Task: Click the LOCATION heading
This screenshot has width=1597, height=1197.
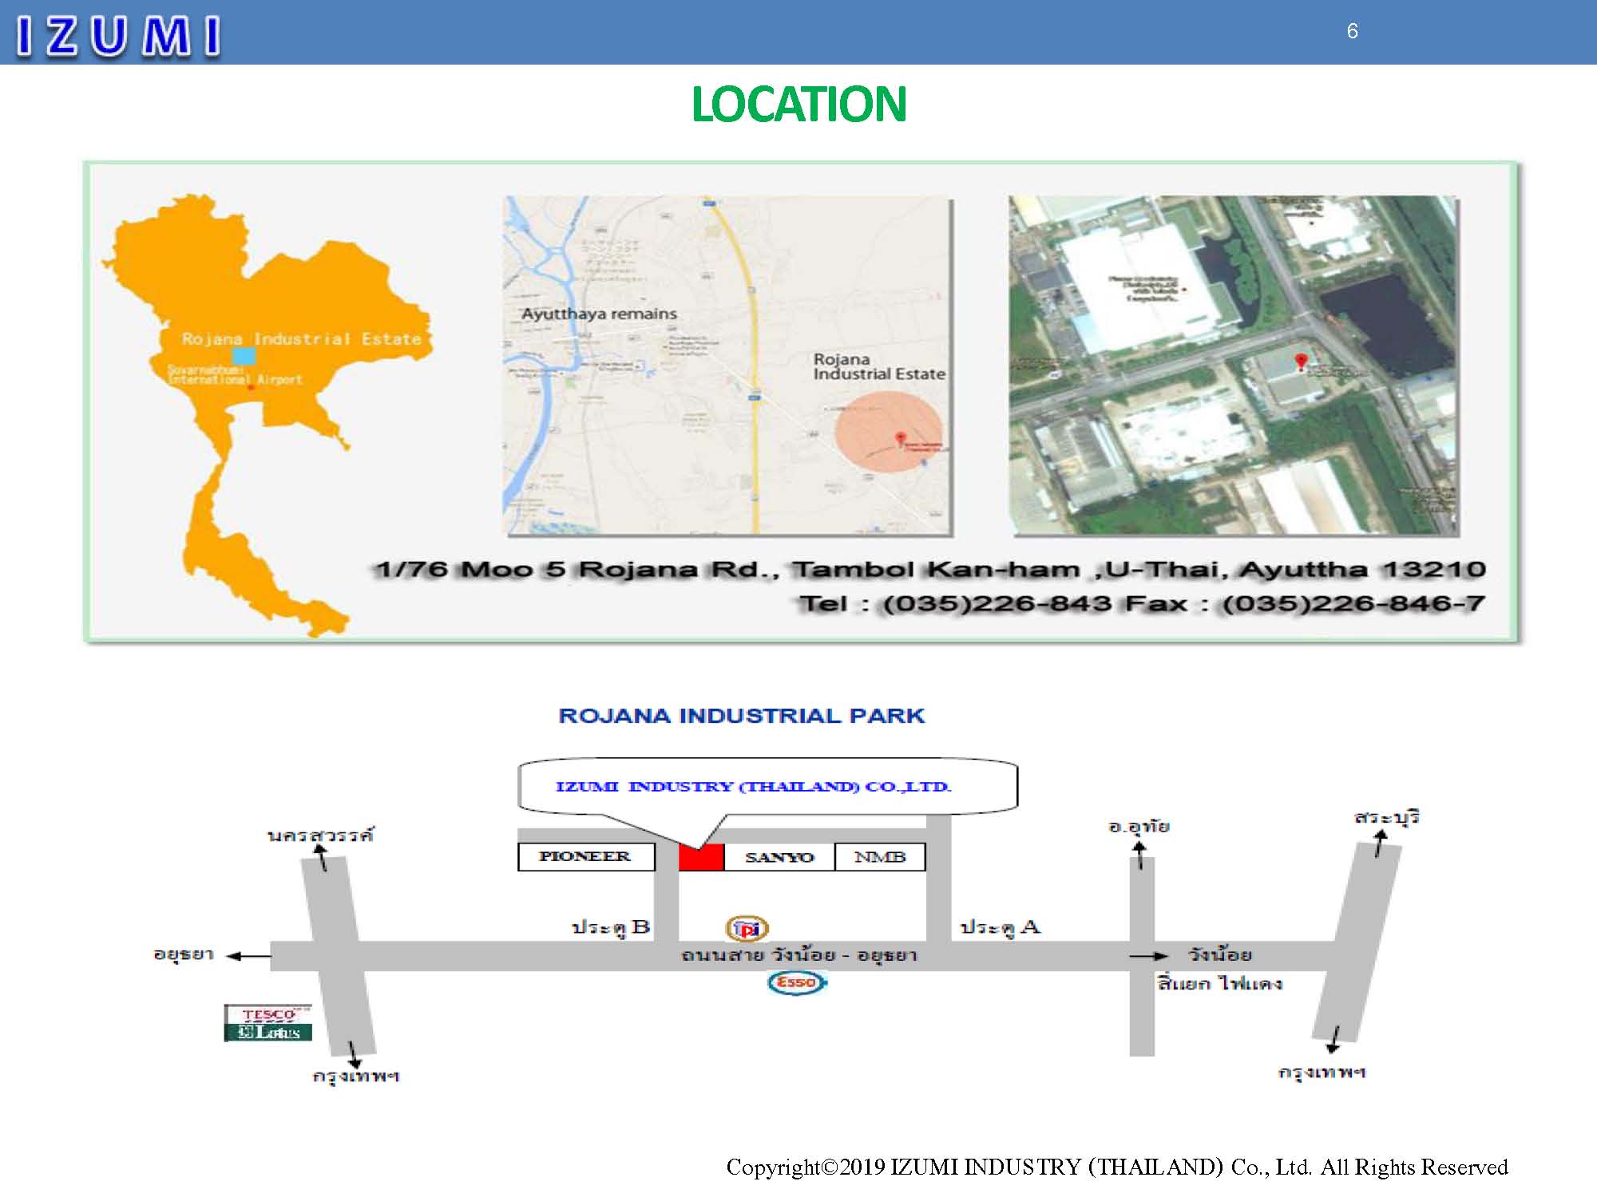Action: click(798, 105)
